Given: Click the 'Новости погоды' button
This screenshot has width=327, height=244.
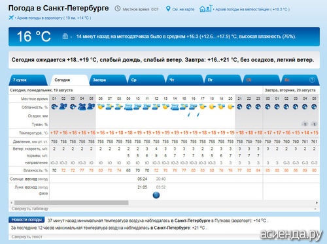Looking at the screenshot, I should [x=26, y=220].
